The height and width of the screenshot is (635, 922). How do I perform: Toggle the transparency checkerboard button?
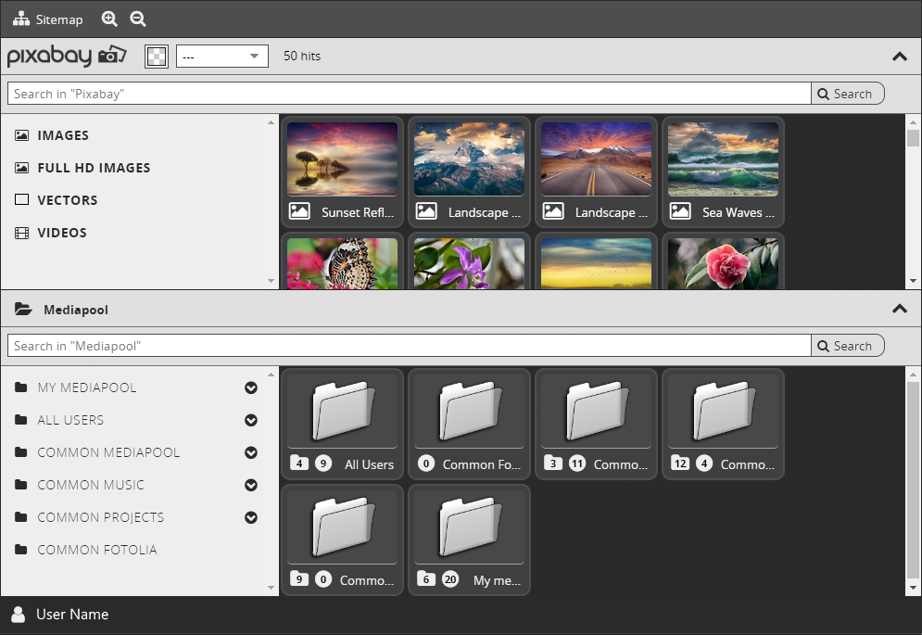157,57
